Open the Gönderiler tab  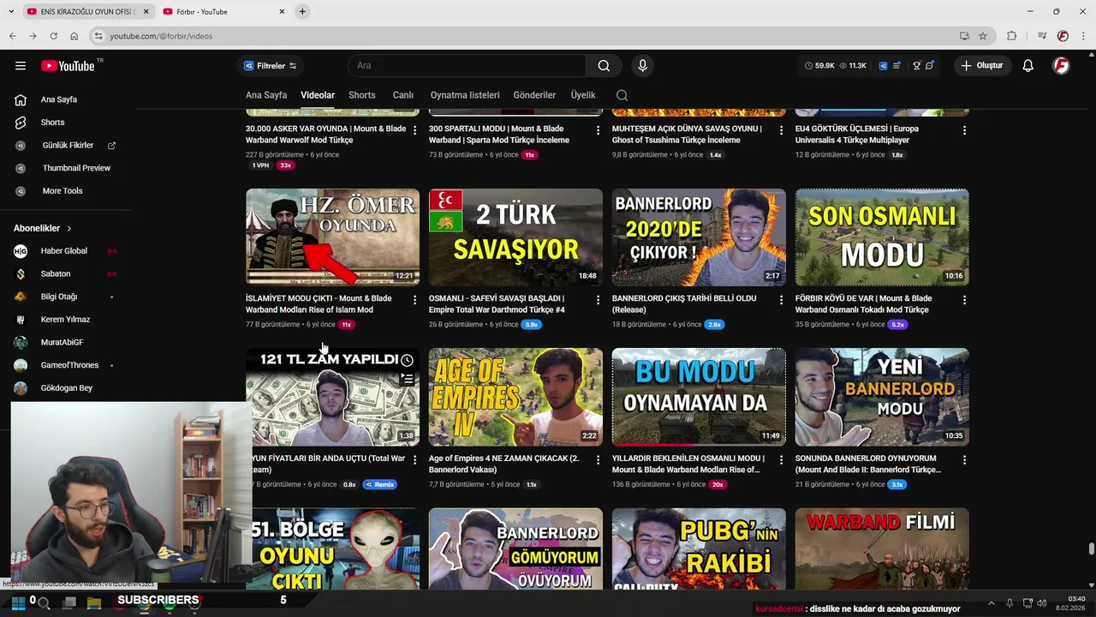pos(534,95)
